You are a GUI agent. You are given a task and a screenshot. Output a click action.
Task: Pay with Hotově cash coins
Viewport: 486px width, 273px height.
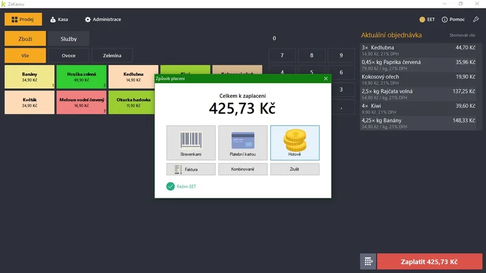tap(295, 143)
